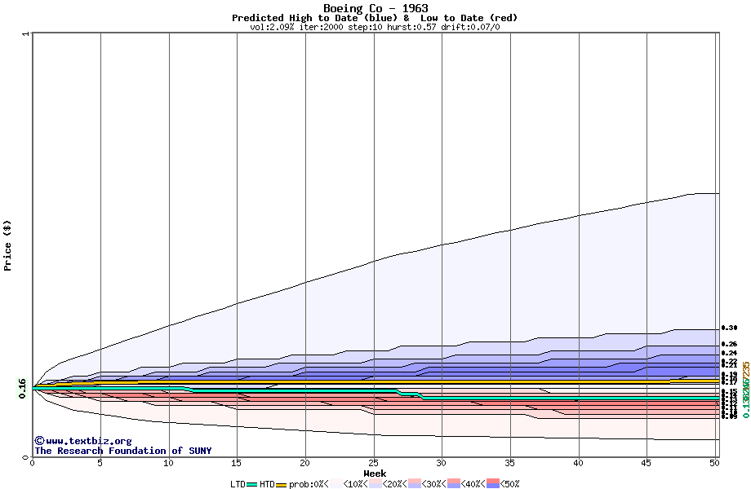Click the "step:10" parameter text
Viewport: 751px width, 489px height.
364,27
